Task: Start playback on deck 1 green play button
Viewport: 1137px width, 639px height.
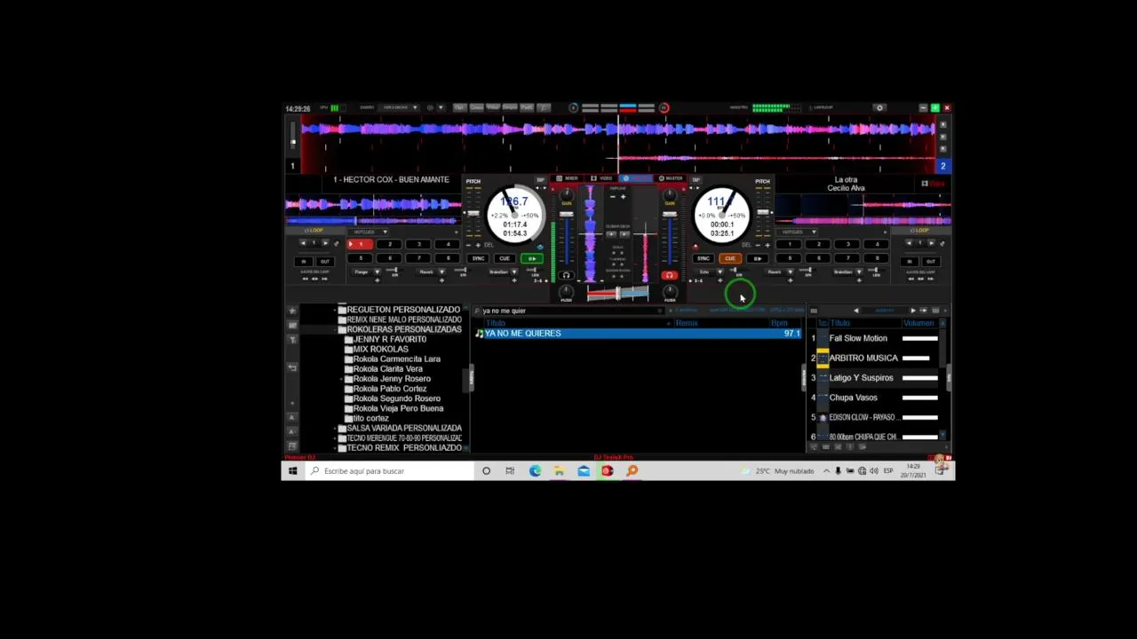Action: tap(532, 258)
